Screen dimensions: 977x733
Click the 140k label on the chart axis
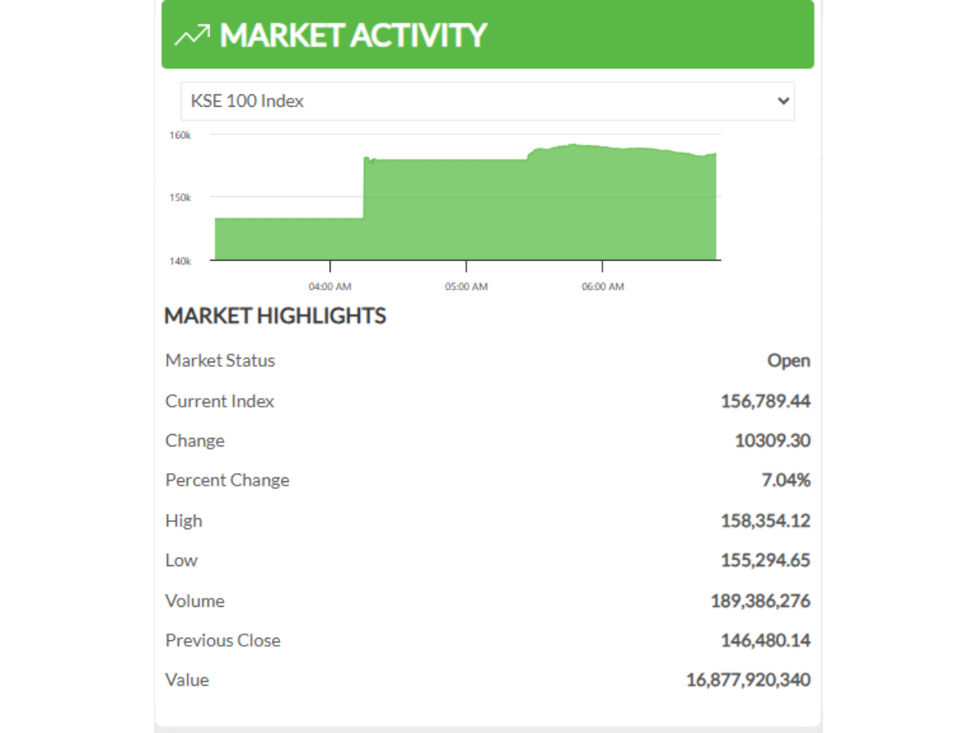click(x=180, y=261)
